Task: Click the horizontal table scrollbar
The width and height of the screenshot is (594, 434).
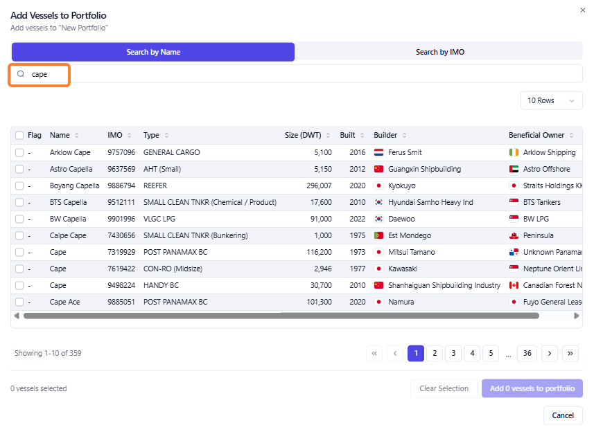Action: [281, 316]
